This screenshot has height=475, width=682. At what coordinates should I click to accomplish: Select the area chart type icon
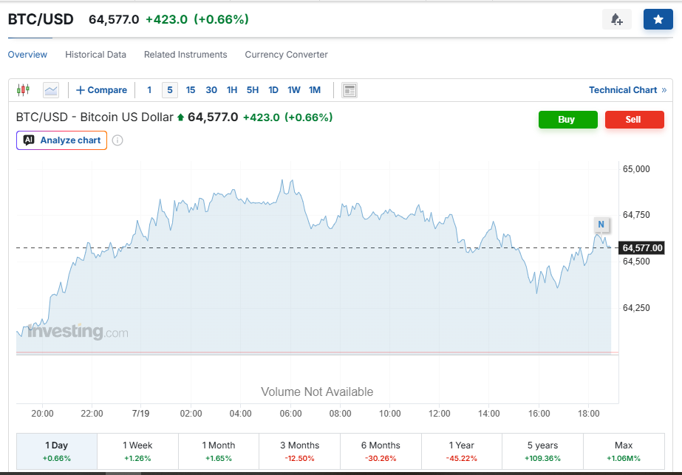(51, 90)
